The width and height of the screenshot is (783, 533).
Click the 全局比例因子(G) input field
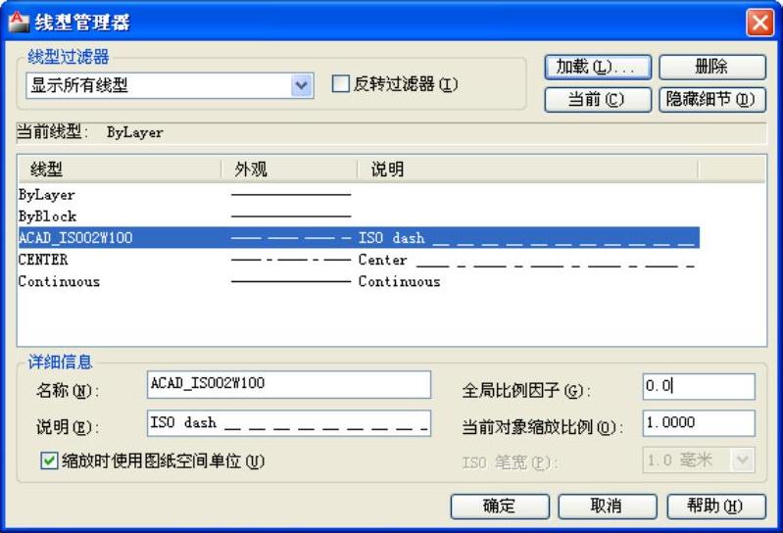point(699,386)
